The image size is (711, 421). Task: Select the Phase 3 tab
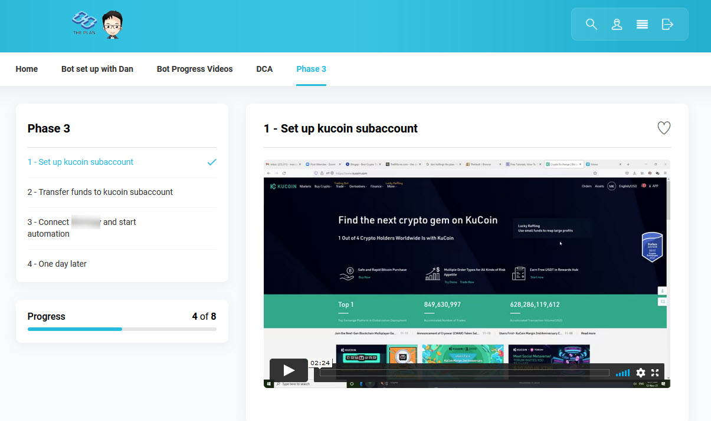click(311, 69)
